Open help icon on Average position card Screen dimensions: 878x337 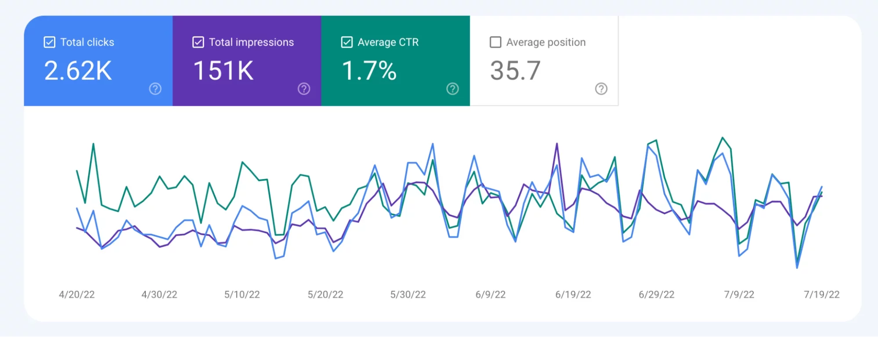tap(601, 89)
